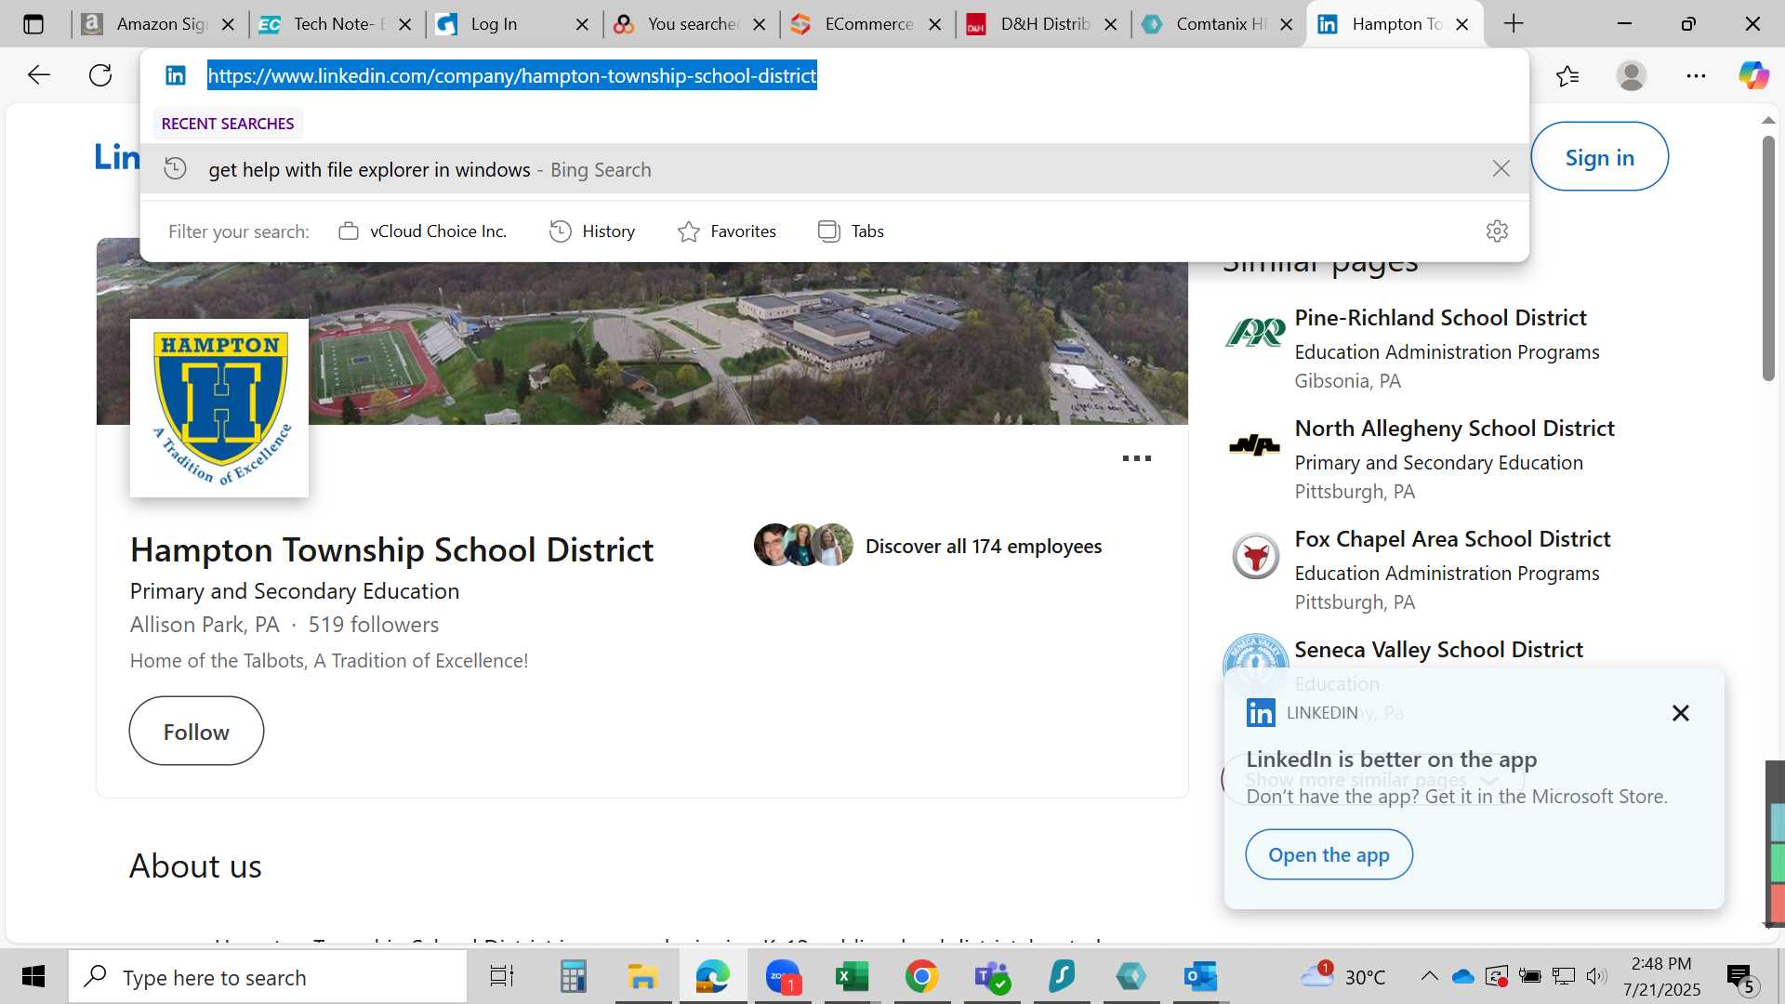The height and width of the screenshot is (1004, 1785).
Task: Filter search by vCloud Choice Inc.
Action: [x=423, y=231]
